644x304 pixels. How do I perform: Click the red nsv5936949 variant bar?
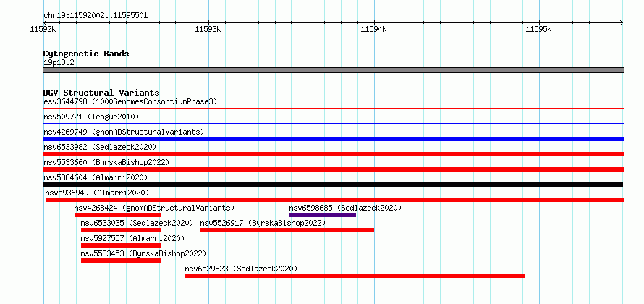[x=334, y=200]
